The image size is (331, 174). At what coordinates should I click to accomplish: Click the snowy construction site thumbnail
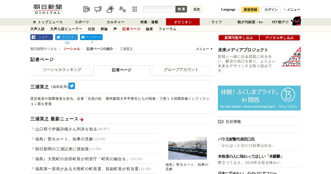(188, 148)
